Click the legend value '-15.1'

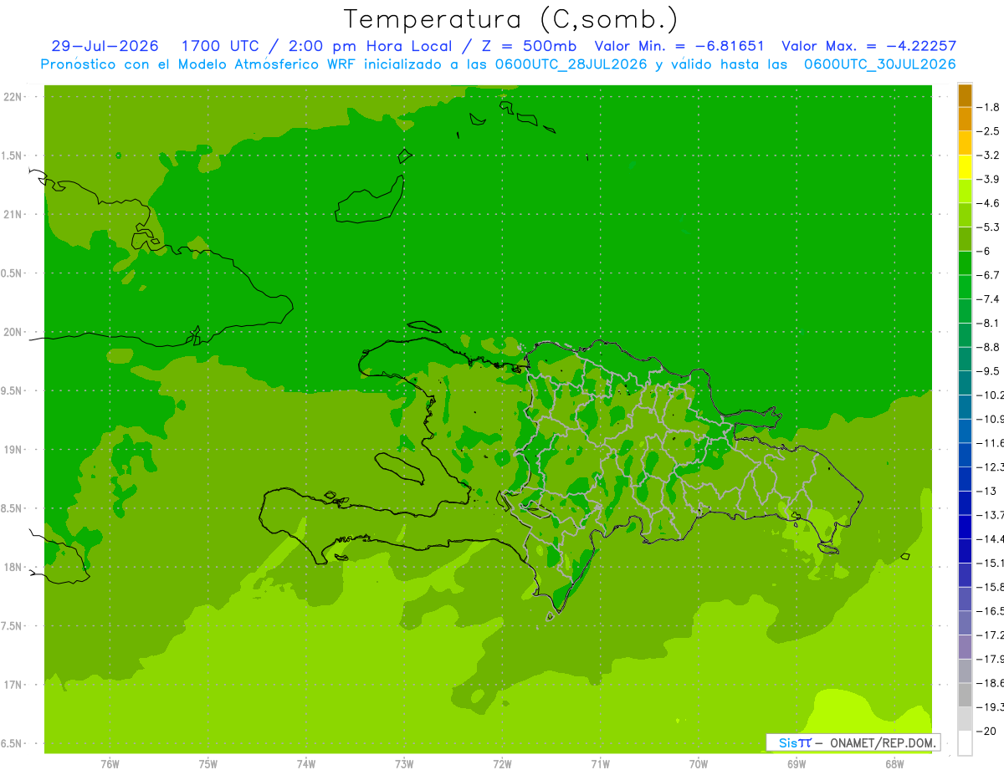(x=991, y=563)
